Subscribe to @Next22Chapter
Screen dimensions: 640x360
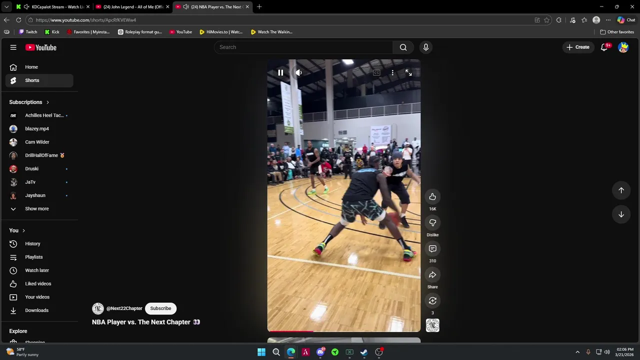tap(160, 308)
